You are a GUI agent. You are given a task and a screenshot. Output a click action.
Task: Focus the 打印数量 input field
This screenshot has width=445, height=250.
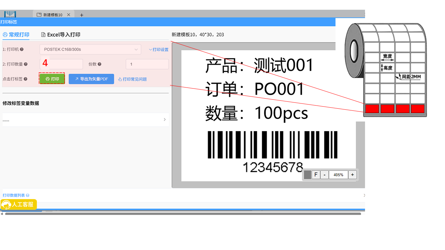click(61, 64)
